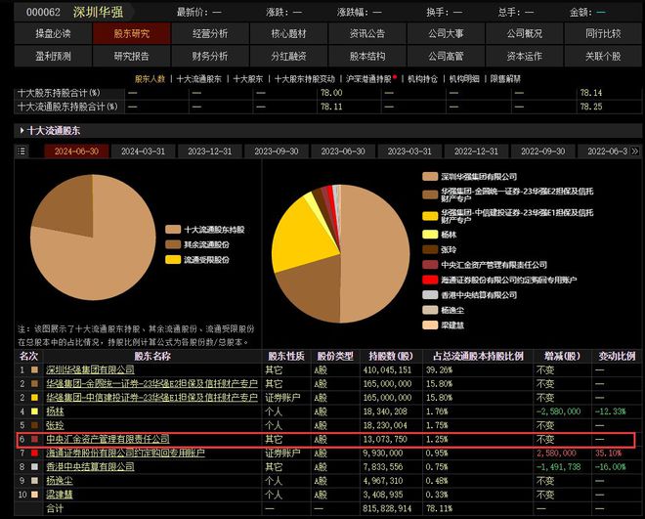645x519 pixels.
Task: Open the 核心题材 tab
Action: pyautogui.click(x=288, y=33)
